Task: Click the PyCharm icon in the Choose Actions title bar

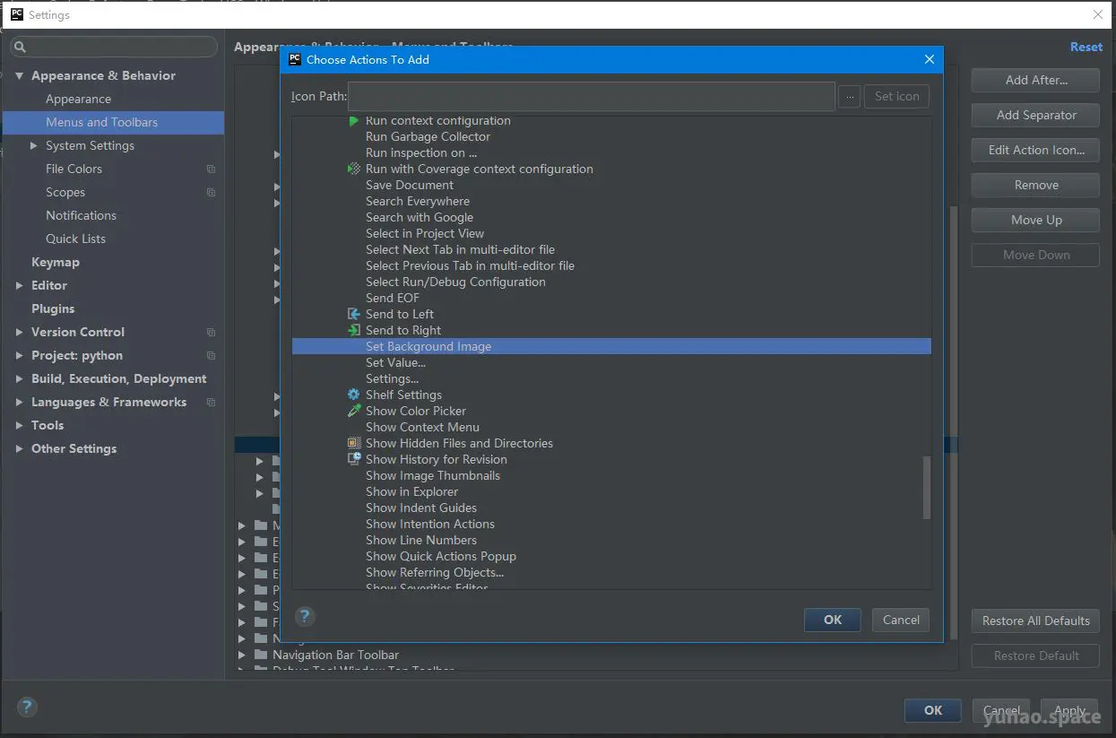Action: tap(295, 59)
